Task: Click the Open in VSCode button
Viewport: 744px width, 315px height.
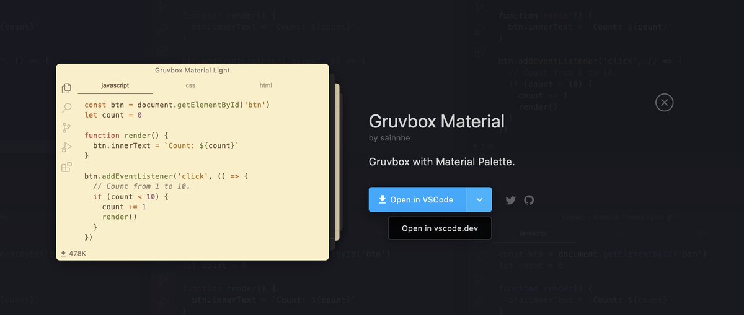Action: 418,200
